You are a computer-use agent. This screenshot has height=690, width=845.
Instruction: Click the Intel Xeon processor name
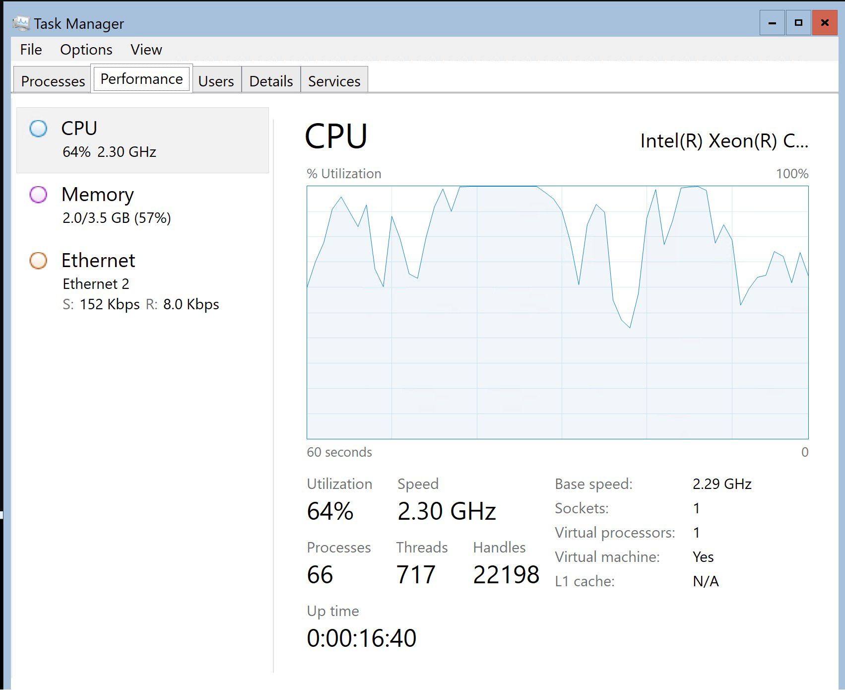point(724,141)
